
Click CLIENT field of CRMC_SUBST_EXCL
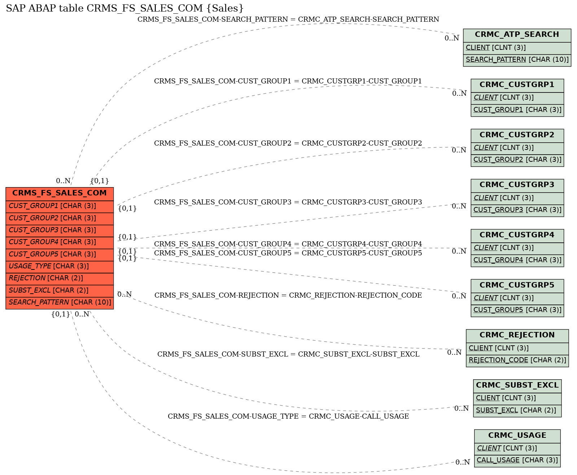tap(517, 398)
